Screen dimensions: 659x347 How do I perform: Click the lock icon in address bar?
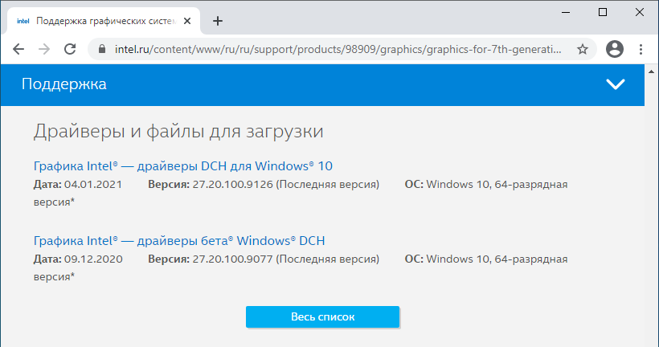point(101,49)
